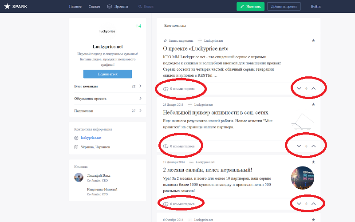The height and width of the screenshot is (222, 355).
Task: Upvote the «Небольшой пример активности» post
Action: coord(314,146)
